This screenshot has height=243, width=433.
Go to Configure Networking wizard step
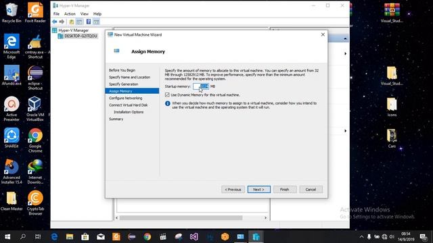point(125,98)
